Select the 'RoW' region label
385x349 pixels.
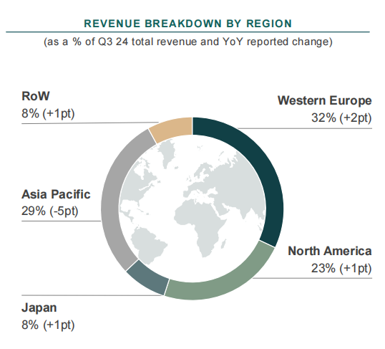pos(36,96)
